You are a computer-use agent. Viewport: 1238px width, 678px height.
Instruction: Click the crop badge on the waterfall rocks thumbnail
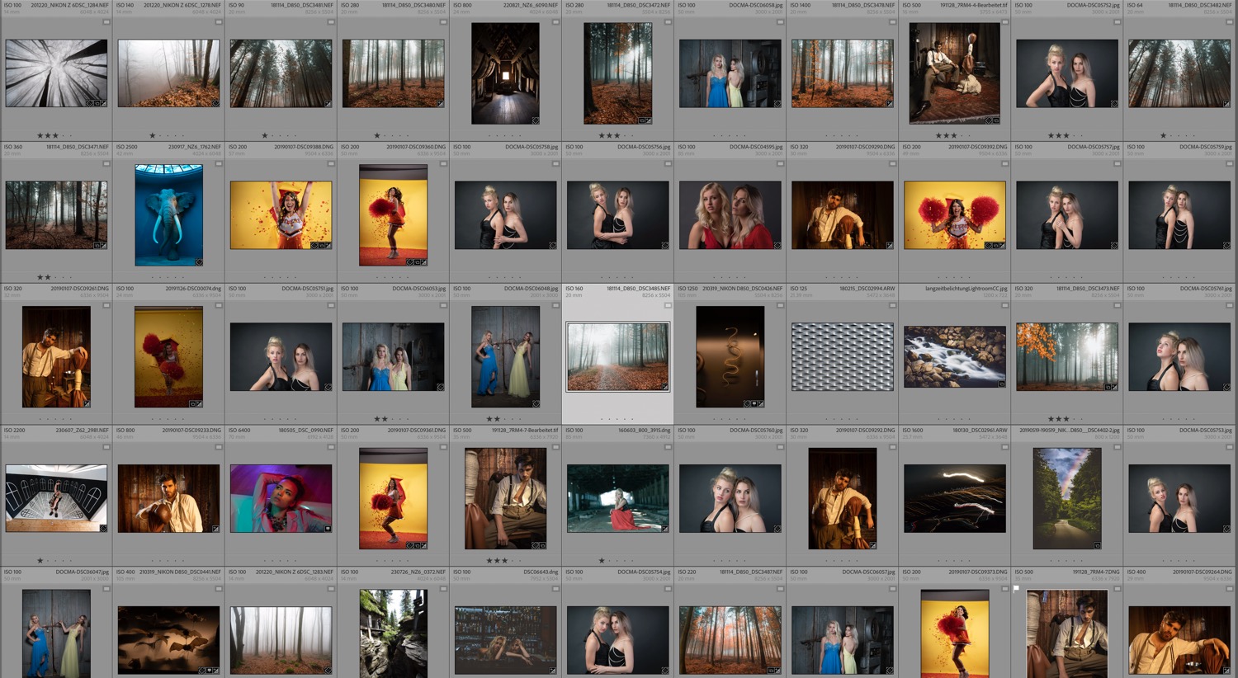1001,384
